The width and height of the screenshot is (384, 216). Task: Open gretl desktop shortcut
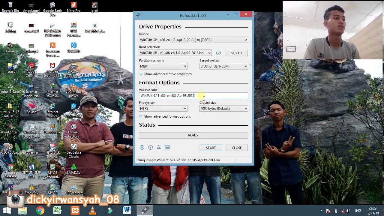(x=95, y=7)
